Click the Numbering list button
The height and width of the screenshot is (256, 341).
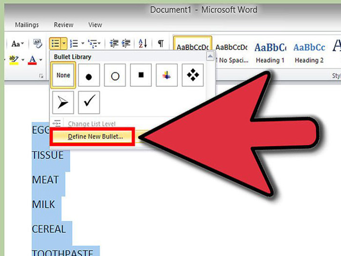74,43
